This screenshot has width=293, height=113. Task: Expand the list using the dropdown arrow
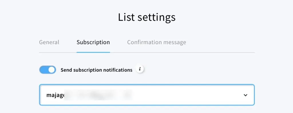pos(246,95)
